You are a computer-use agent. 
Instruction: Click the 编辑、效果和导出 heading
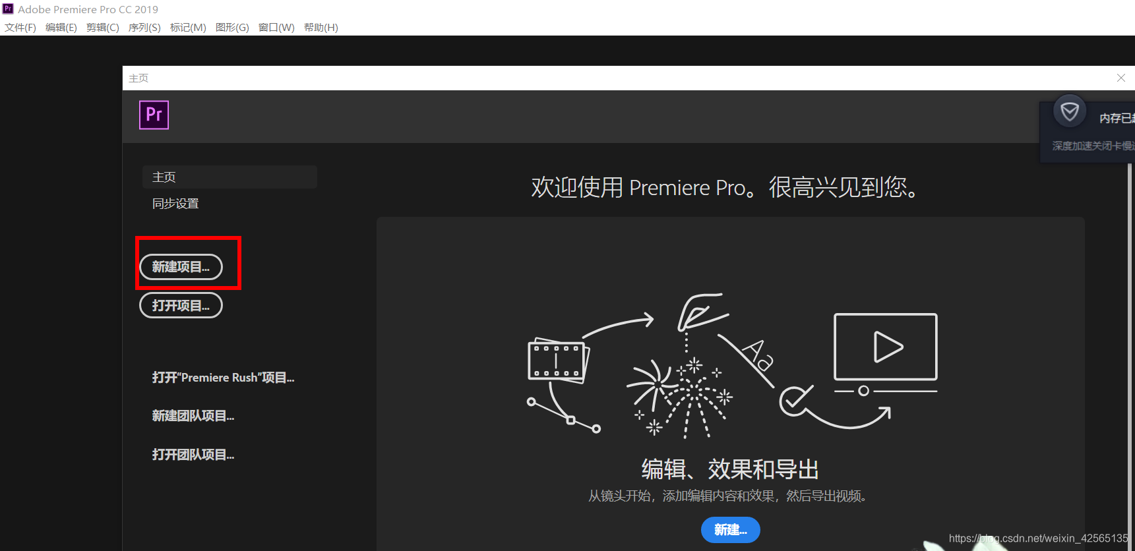point(730,469)
